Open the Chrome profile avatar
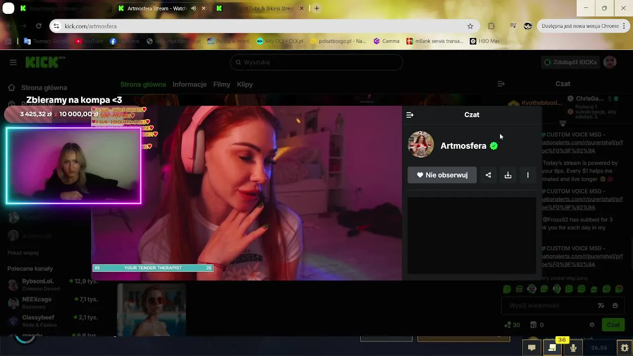 pyautogui.click(x=528, y=26)
